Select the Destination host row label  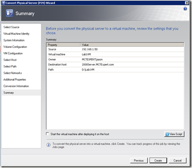[57, 65]
